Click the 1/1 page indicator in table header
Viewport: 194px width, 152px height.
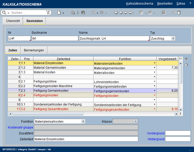[x=180, y=59]
